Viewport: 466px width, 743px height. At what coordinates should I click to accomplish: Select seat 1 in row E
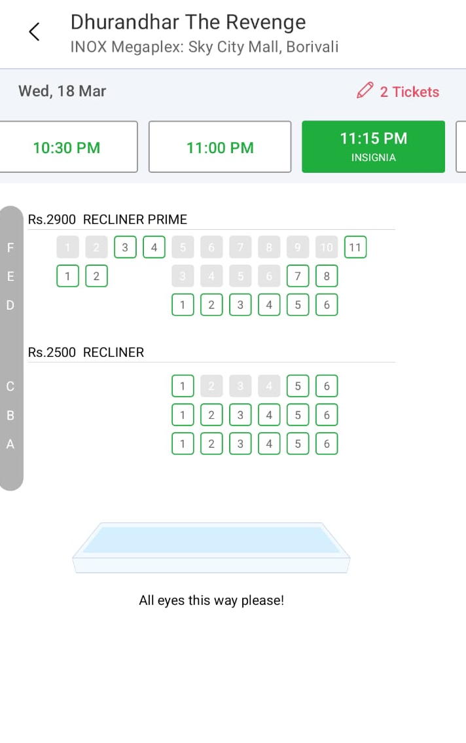pyautogui.click(x=67, y=276)
